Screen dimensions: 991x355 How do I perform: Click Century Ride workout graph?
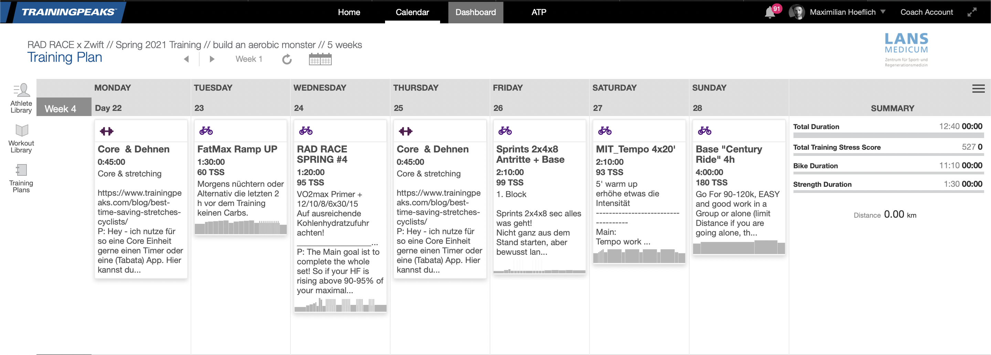coord(739,247)
